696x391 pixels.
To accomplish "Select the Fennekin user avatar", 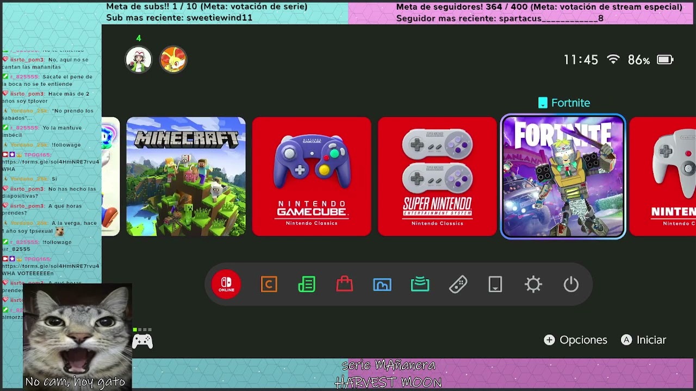I will pos(173,59).
